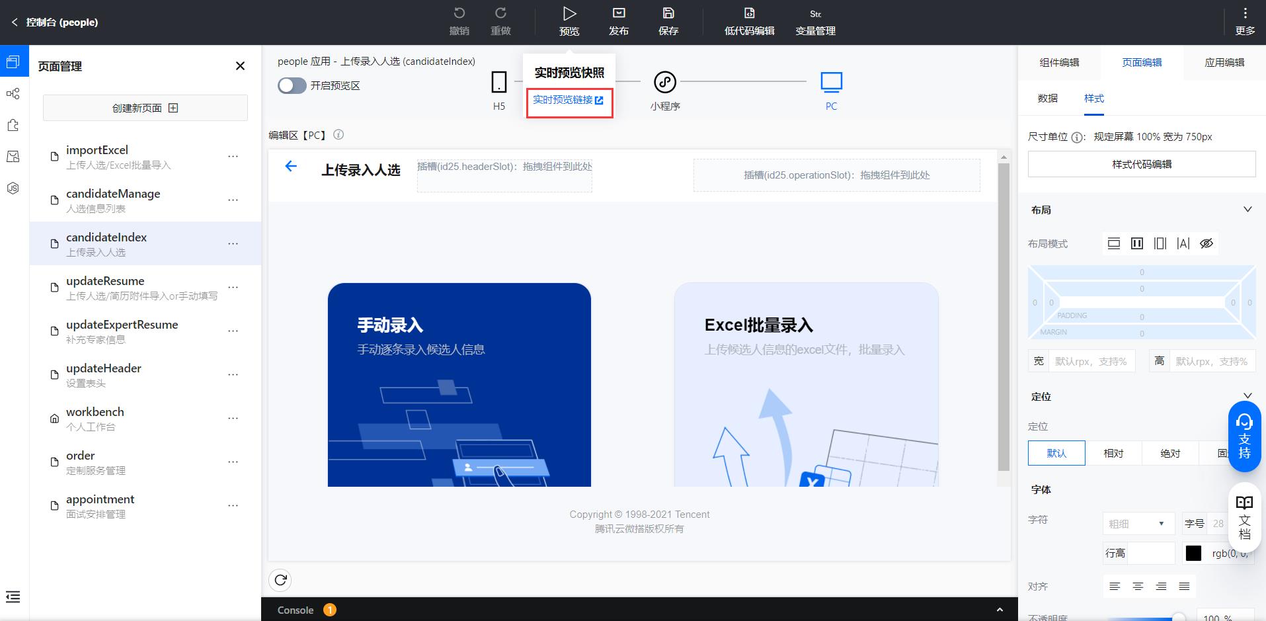Select the 默认 positioning option
Screen dimensions: 1266x621
coord(1056,453)
